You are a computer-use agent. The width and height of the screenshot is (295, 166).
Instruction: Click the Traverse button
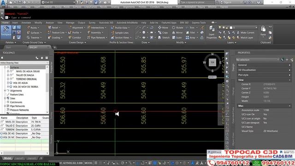(34, 38)
